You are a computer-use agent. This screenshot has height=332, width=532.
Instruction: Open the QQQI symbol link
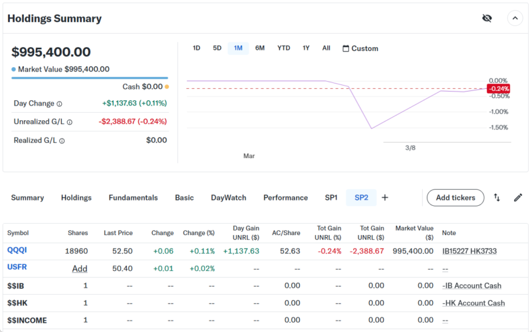click(17, 250)
